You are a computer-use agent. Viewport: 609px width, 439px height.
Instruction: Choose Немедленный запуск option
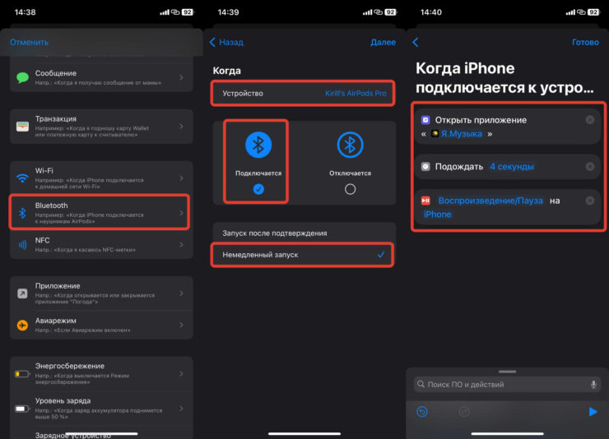[x=303, y=255]
